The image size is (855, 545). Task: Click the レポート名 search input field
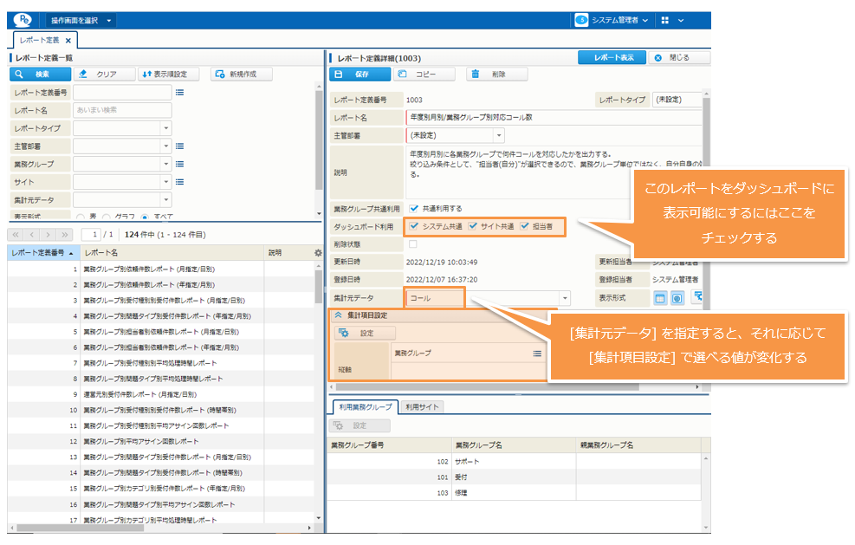tap(122, 110)
